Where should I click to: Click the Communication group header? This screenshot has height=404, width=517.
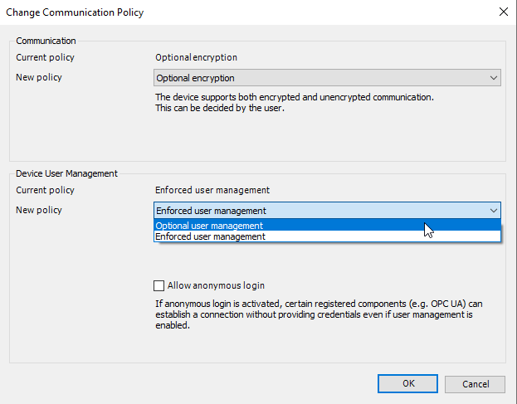pos(46,41)
